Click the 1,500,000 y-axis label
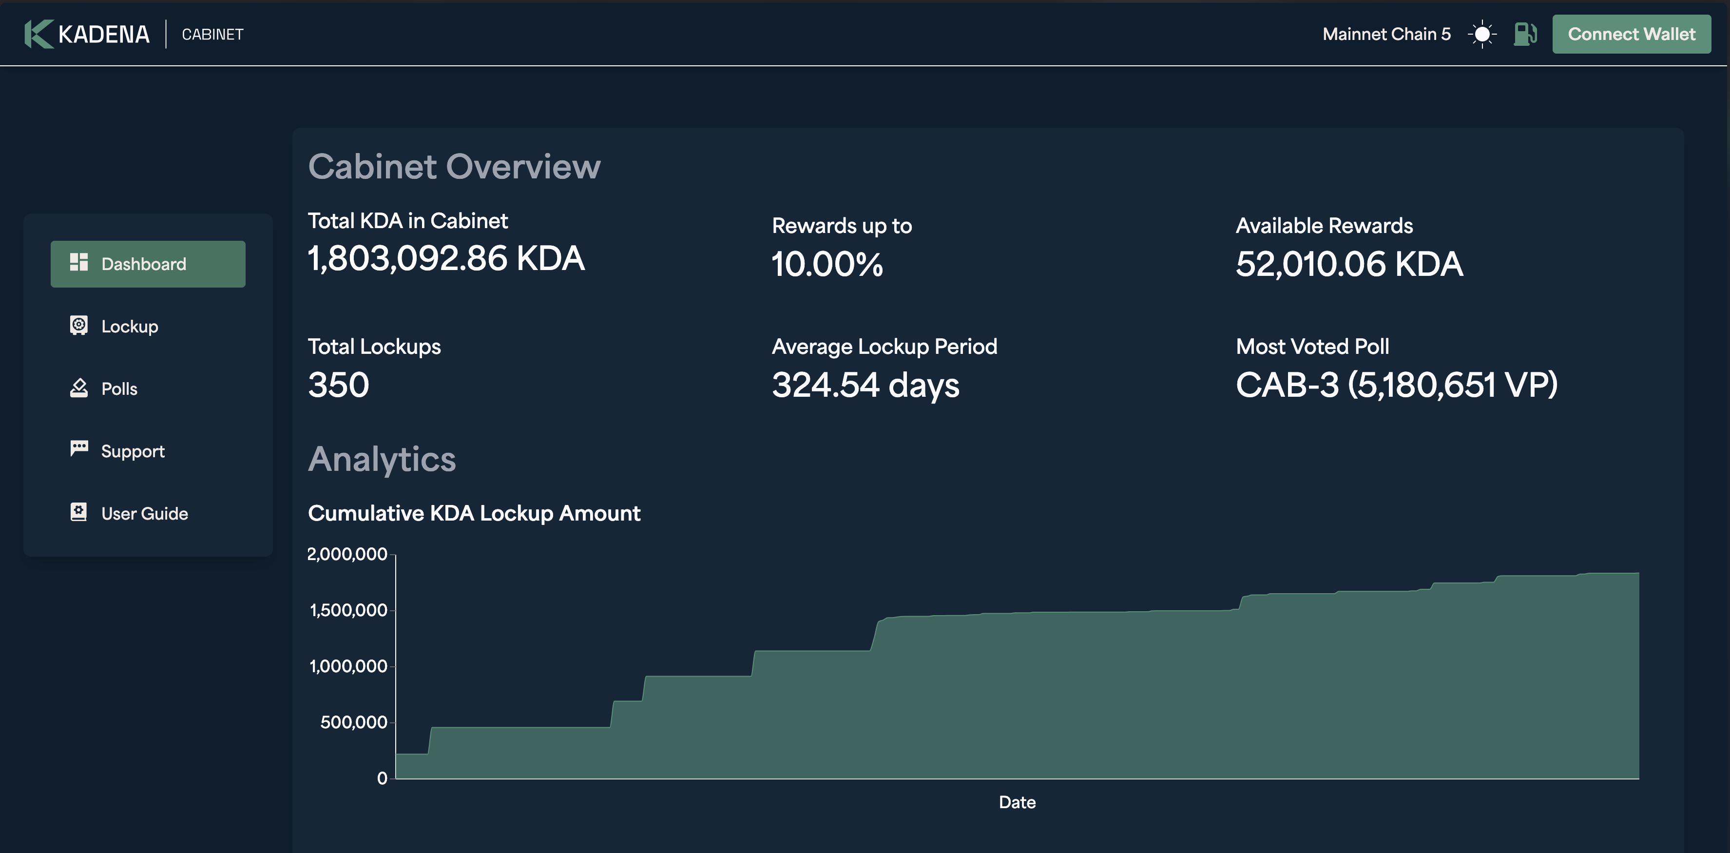Image resolution: width=1730 pixels, height=853 pixels. 348,610
